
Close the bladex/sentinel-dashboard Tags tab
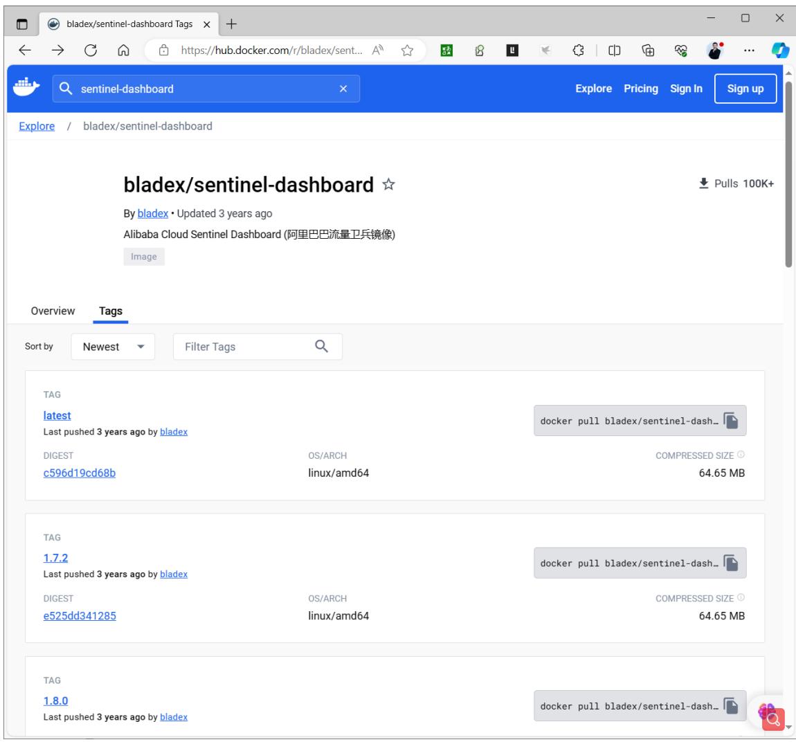[207, 24]
